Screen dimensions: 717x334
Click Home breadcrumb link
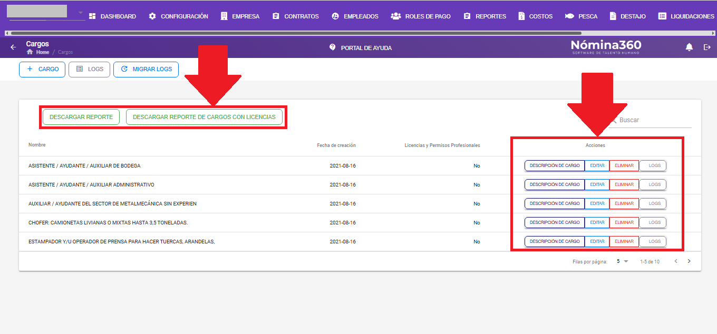point(43,52)
